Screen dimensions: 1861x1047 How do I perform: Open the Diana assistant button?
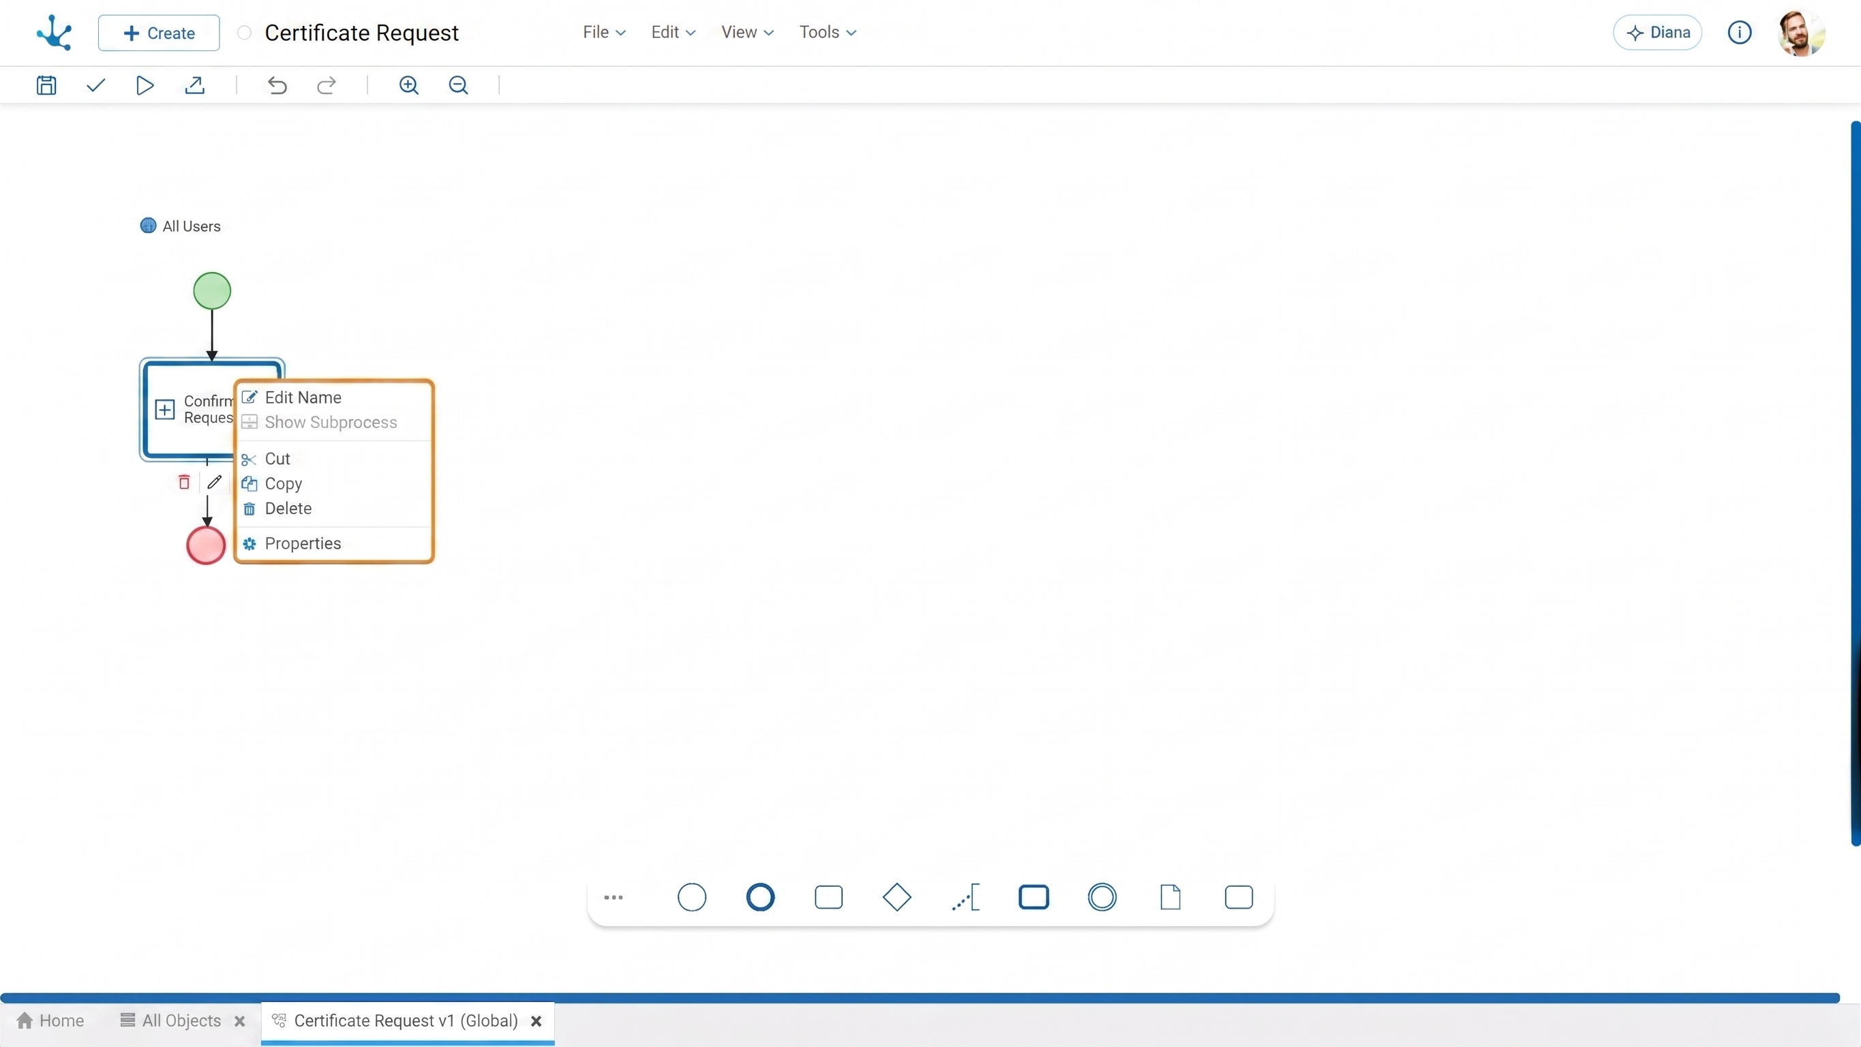(x=1657, y=33)
